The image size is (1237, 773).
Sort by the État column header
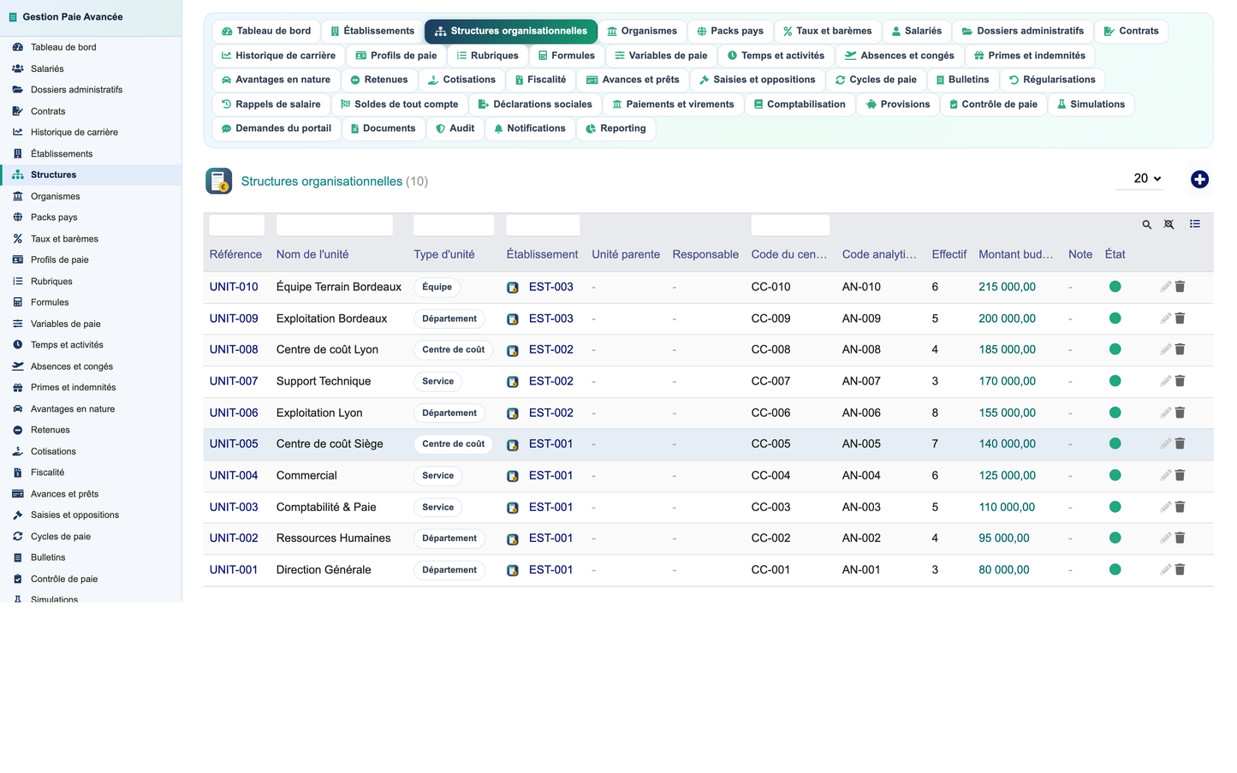pyautogui.click(x=1115, y=254)
